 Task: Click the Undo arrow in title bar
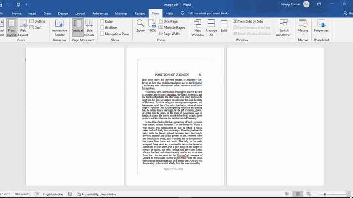[8, 4]
